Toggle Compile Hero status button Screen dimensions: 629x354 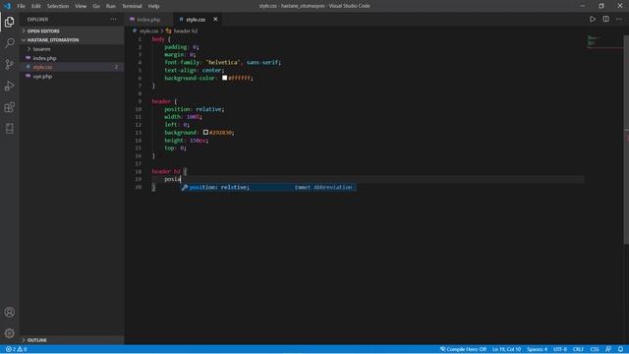click(x=463, y=349)
